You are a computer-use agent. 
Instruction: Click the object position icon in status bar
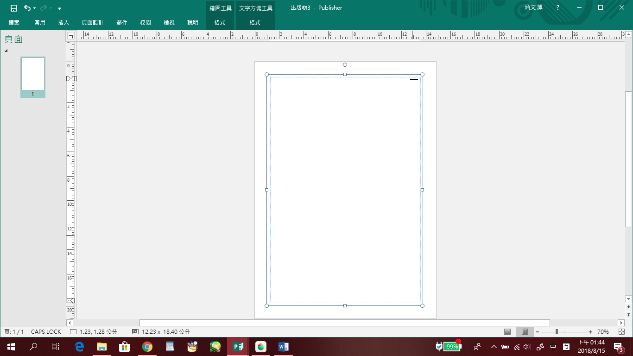point(73,332)
